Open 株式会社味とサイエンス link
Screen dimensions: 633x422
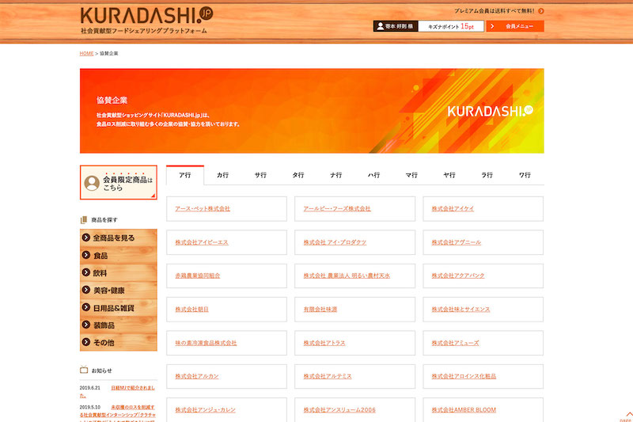tap(461, 310)
